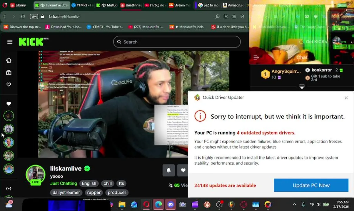Open 'Download Youtube...' bookmark
The image size is (354, 211).
coord(64,27)
